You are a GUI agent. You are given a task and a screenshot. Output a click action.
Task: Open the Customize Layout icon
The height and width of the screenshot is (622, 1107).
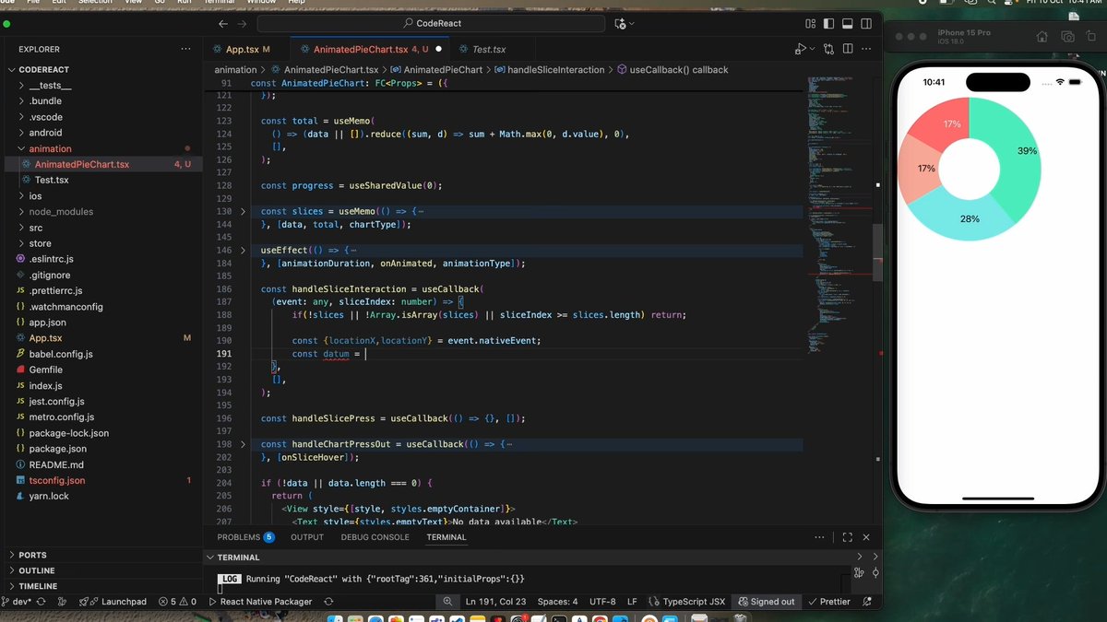coord(811,23)
